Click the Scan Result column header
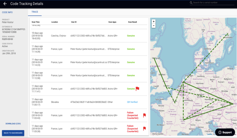The image size is (237, 138). coord(132,22)
